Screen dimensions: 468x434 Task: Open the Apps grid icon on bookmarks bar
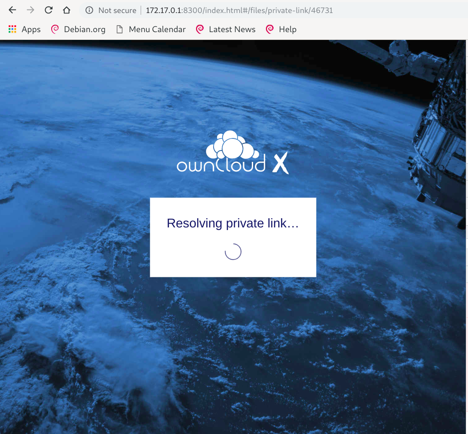coord(12,29)
